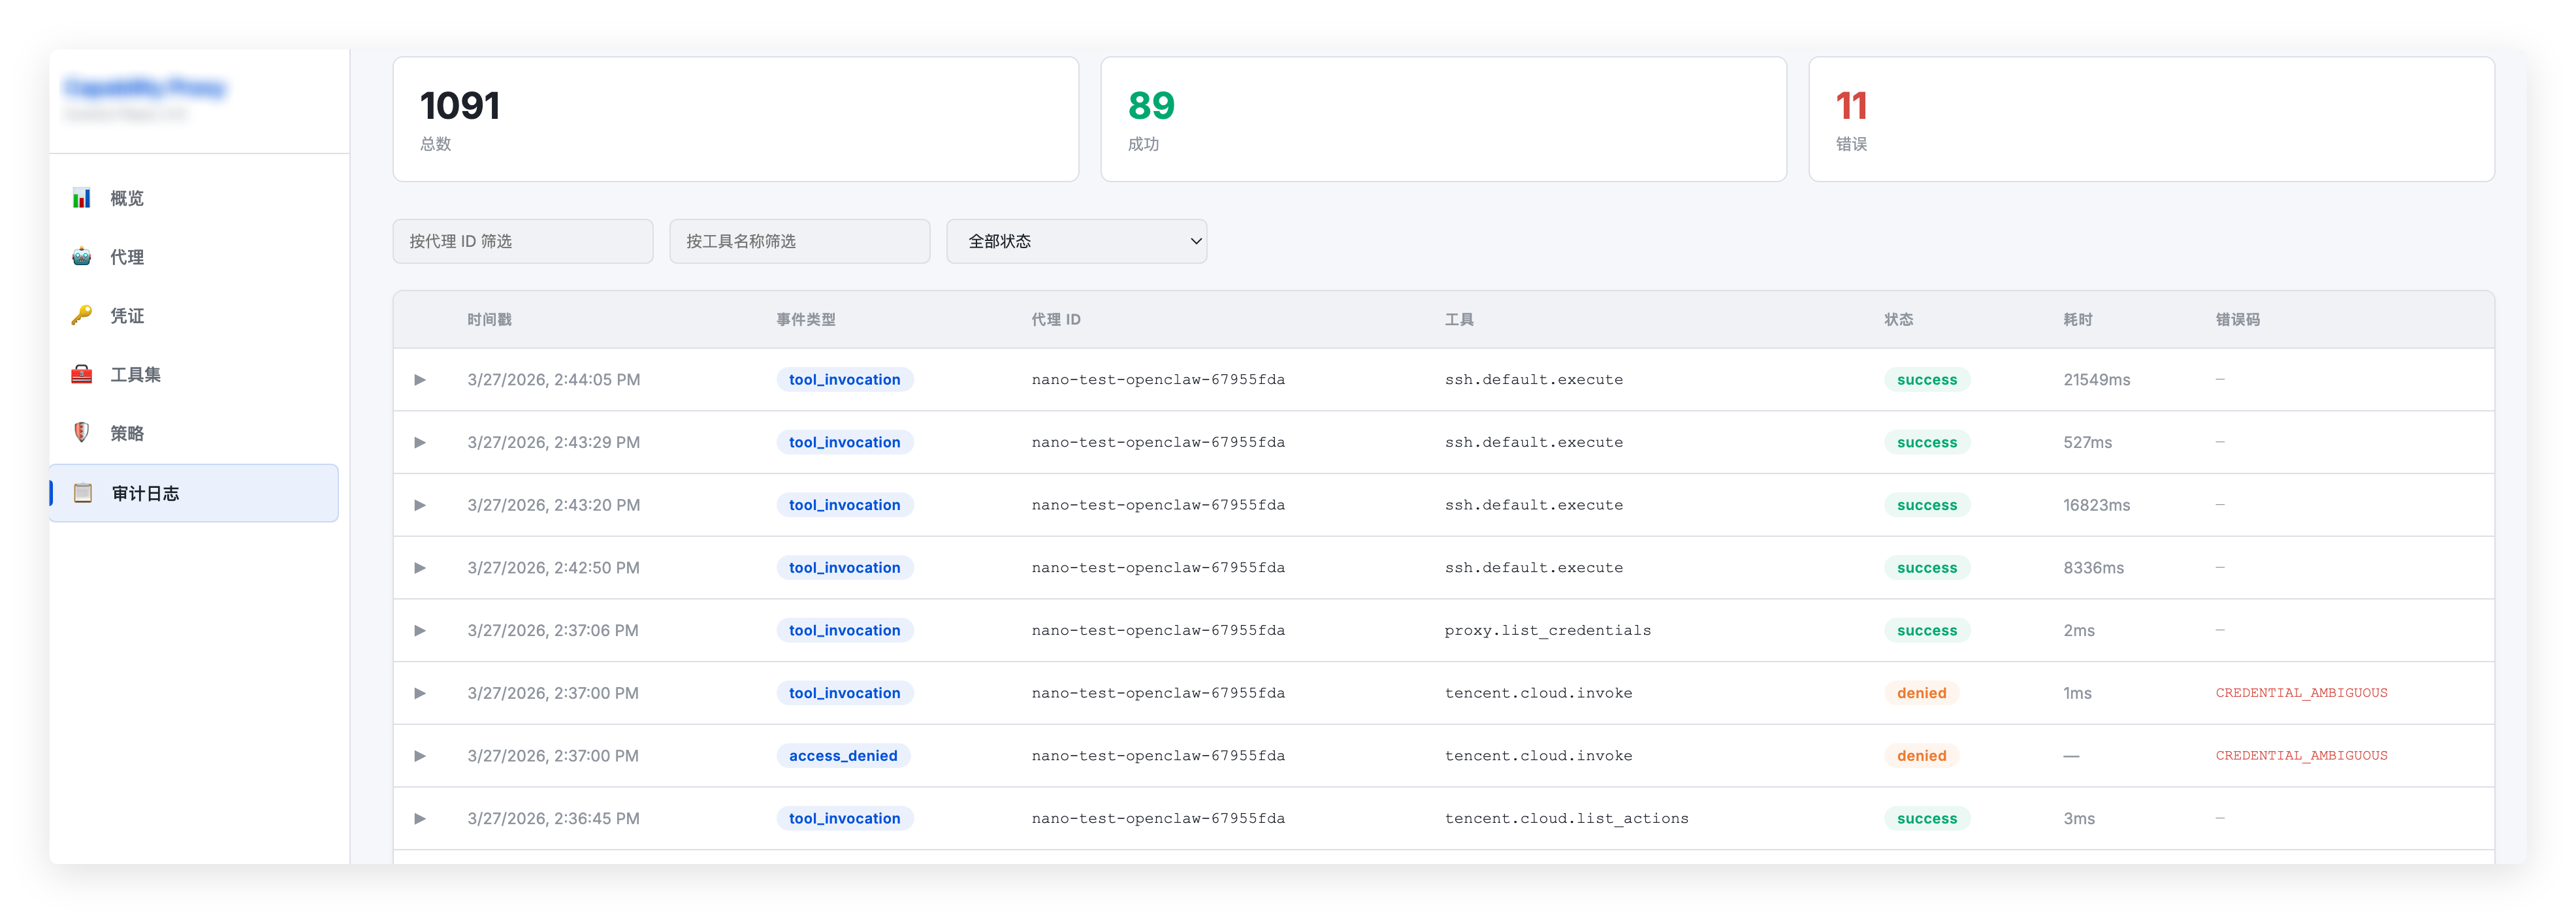Click the clipboard icon beside 审计日志
This screenshot has height=913, width=2576.
pyautogui.click(x=83, y=493)
